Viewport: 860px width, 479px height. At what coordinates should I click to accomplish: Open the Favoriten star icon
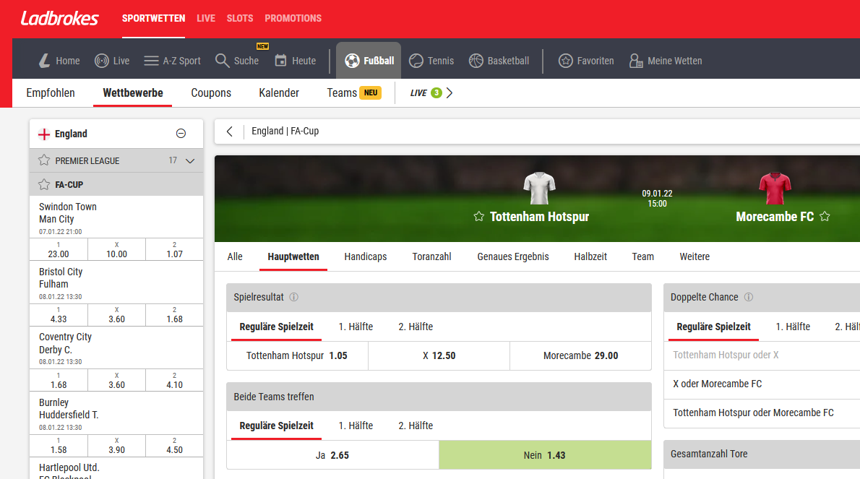coord(565,61)
